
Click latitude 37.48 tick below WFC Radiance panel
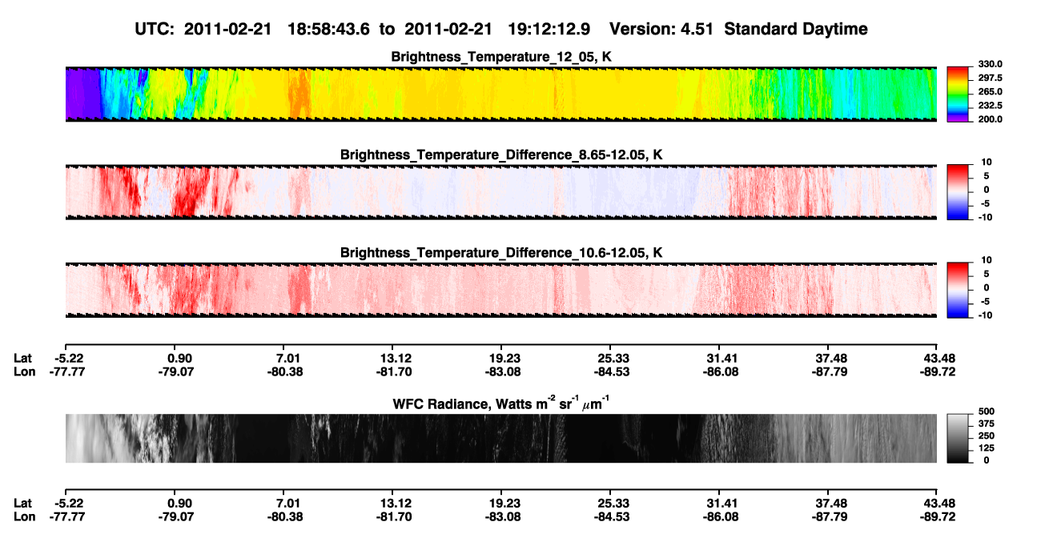tap(832, 504)
